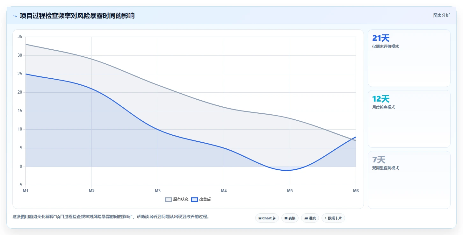Click the chart title heading text

[77, 16]
